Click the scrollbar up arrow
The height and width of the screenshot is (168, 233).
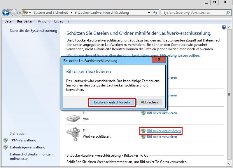click(229, 27)
